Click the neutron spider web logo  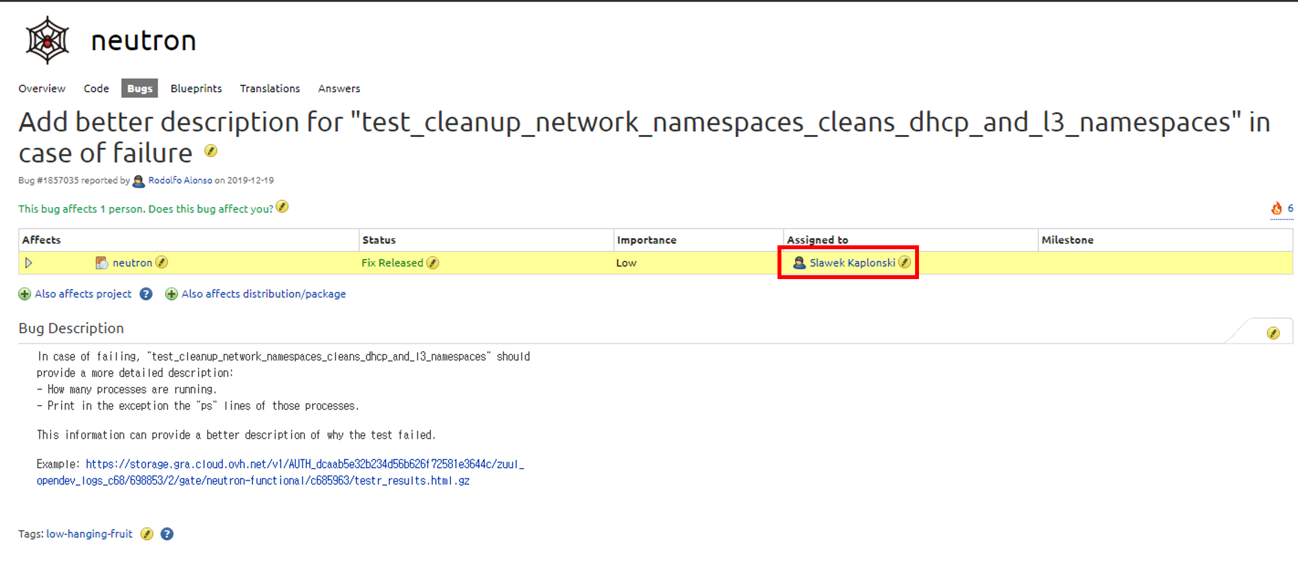tap(47, 40)
